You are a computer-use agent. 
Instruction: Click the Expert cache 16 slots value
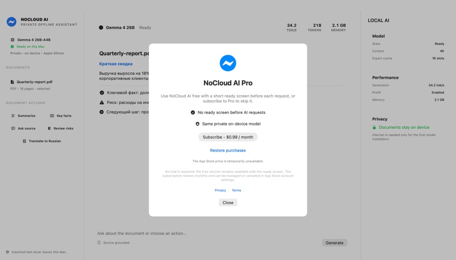pos(438,59)
